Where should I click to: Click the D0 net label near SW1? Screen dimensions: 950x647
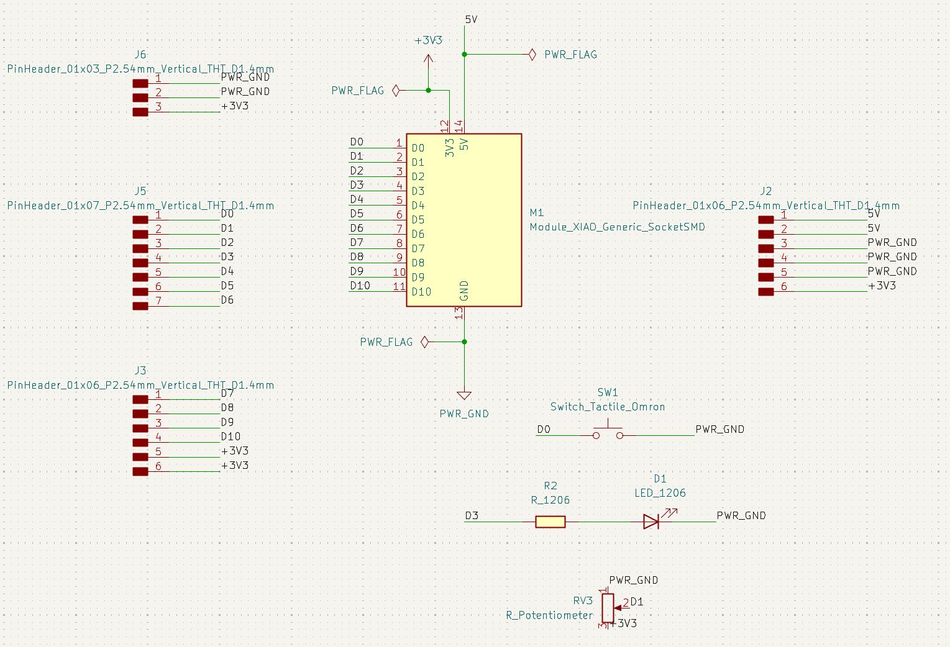click(x=543, y=429)
